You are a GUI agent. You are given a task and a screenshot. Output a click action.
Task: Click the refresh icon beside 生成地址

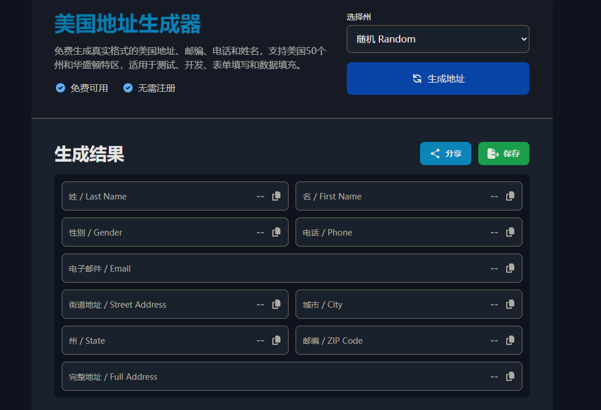point(417,79)
